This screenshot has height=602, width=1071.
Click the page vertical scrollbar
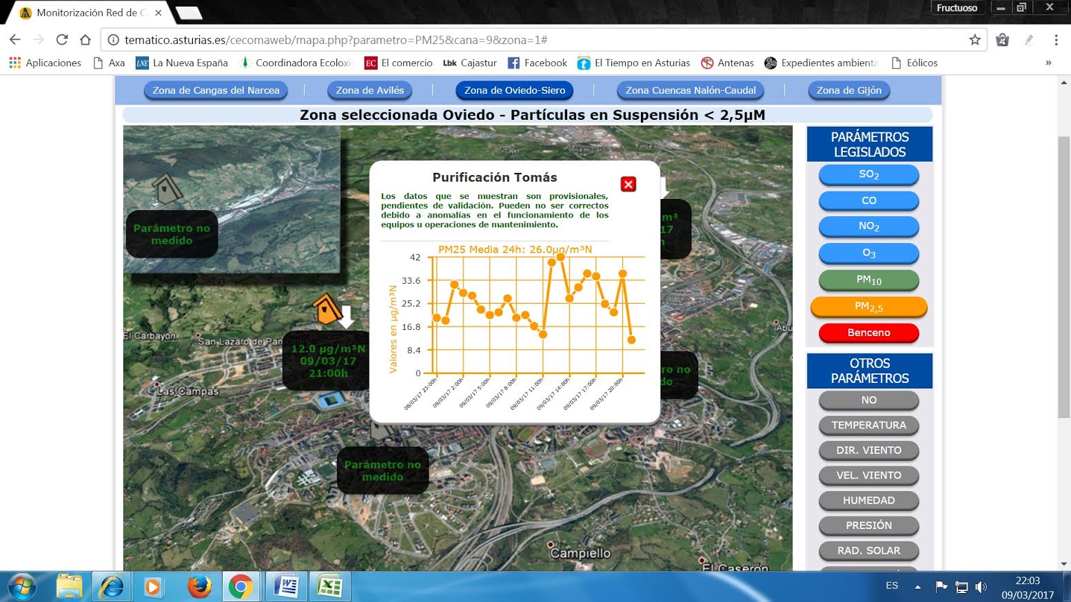(x=1063, y=276)
